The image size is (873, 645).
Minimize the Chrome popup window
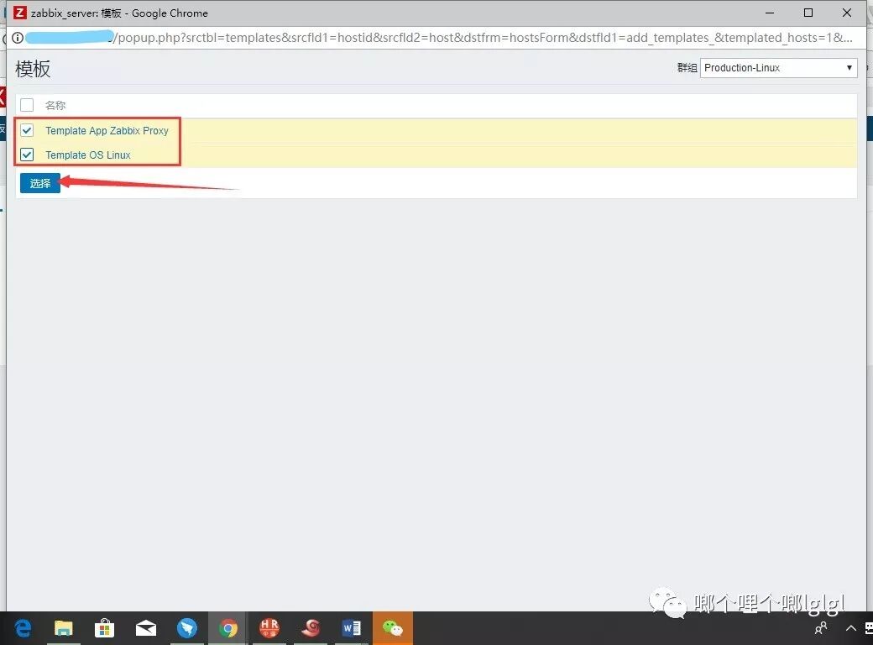pyautogui.click(x=770, y=13)
